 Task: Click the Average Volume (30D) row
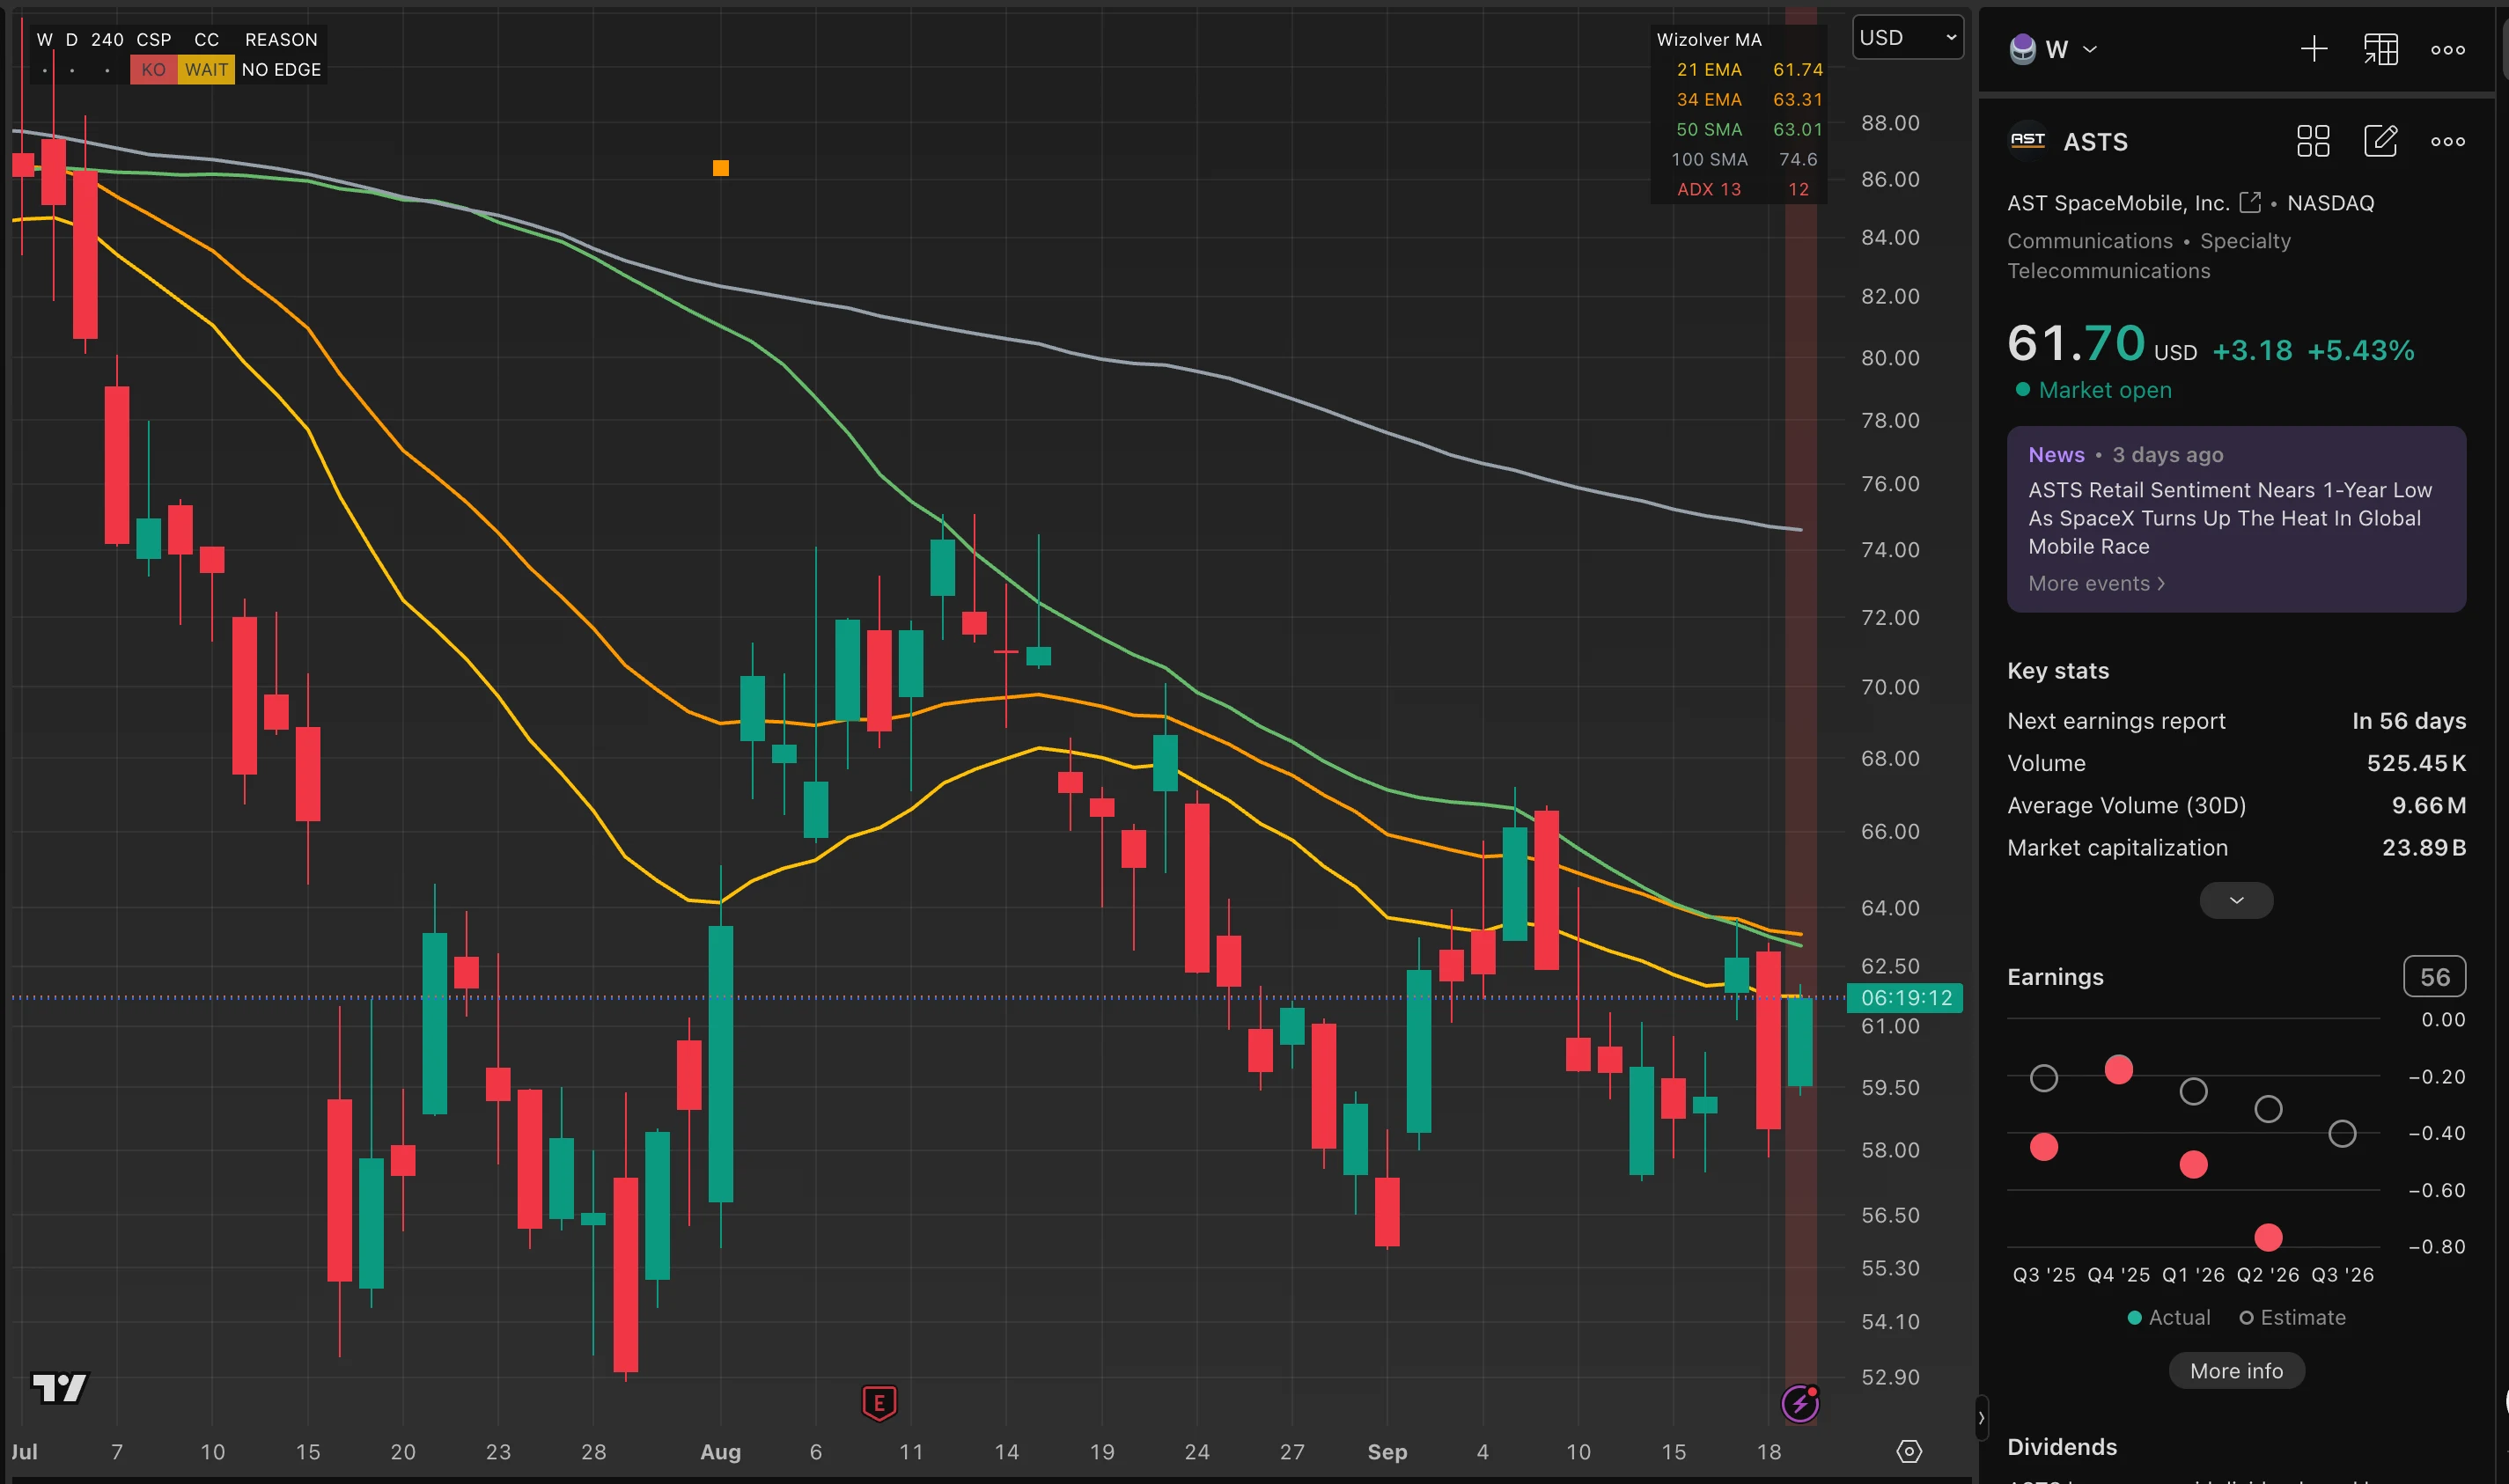[2236, 805]
